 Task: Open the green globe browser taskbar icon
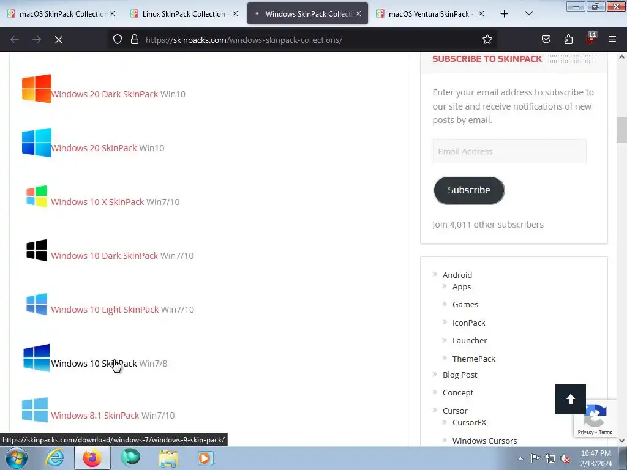pyautogui.click(x=130, y=458)
